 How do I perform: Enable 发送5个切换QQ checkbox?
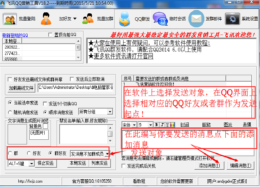[45, 104]
